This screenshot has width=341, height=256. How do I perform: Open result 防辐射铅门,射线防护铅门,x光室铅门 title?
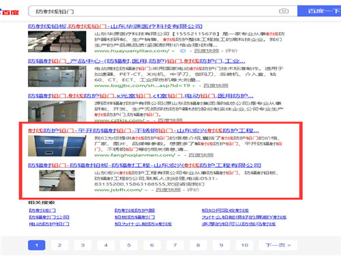pos(140,96)
